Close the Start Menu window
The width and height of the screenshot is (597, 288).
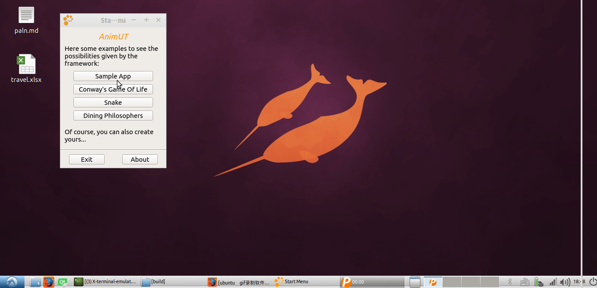[x=159, y=20]
